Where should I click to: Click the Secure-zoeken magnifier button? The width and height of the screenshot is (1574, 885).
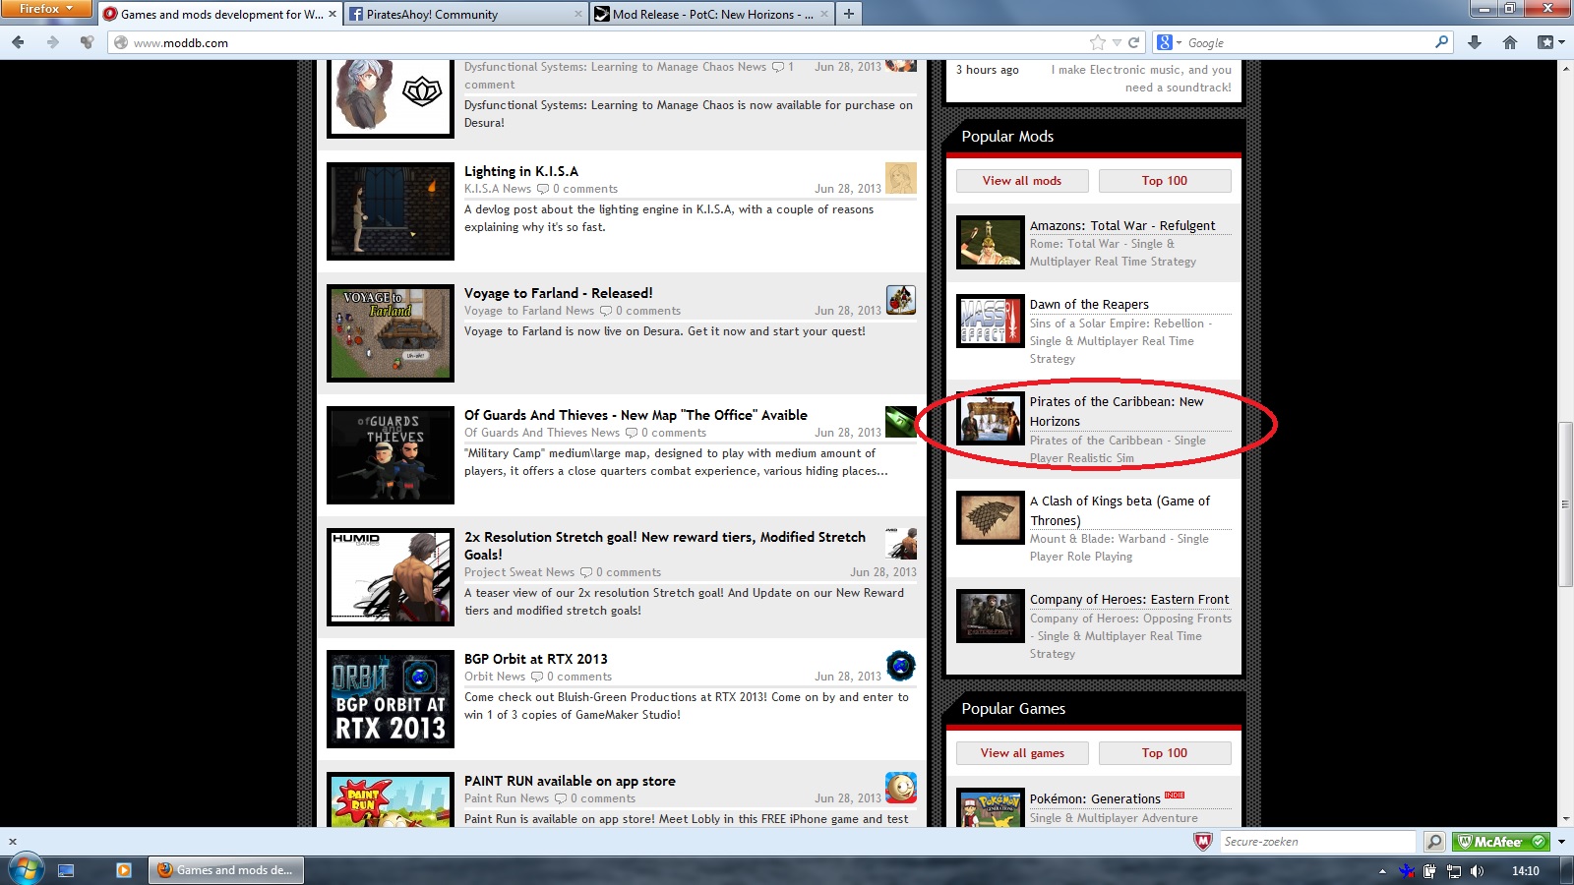tap(1434, 842)
